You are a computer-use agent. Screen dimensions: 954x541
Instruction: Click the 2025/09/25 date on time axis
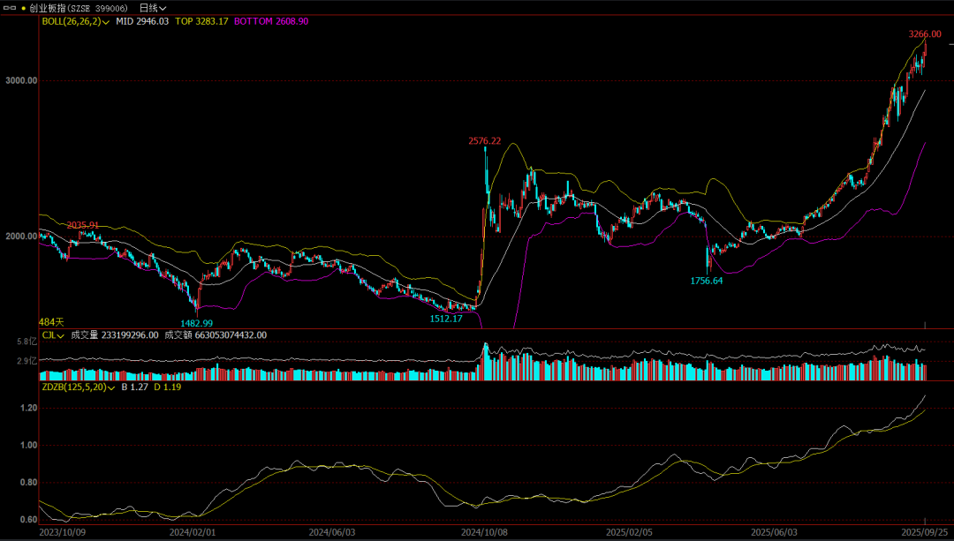(925, 533)
